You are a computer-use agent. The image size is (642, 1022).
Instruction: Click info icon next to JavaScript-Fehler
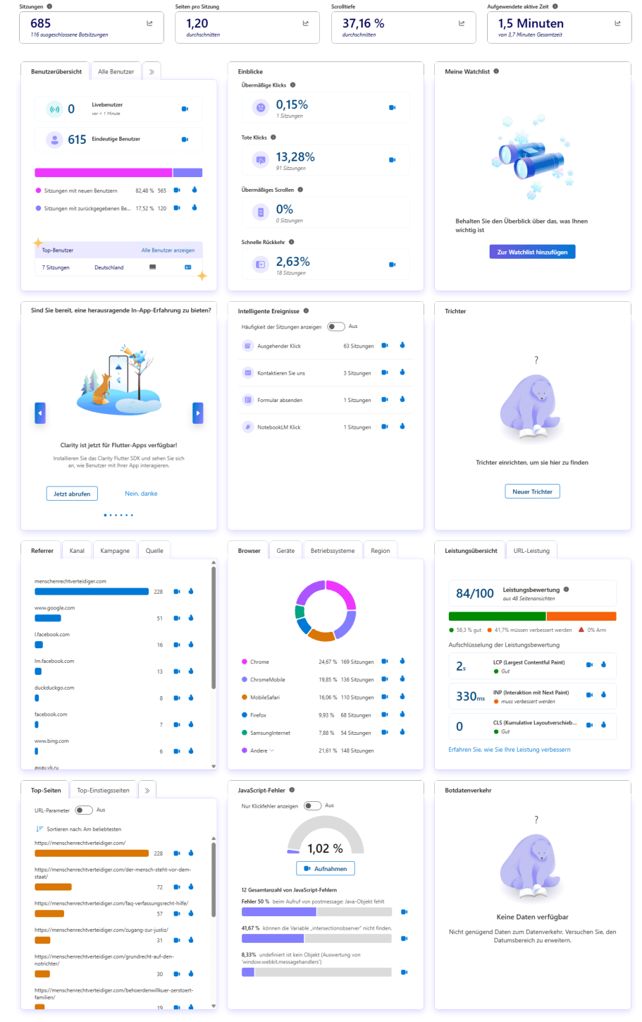click(x=292, y=790)
